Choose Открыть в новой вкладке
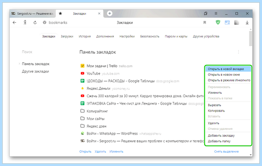Viewport: 262px width, 166px height. [x=228, y=69]
